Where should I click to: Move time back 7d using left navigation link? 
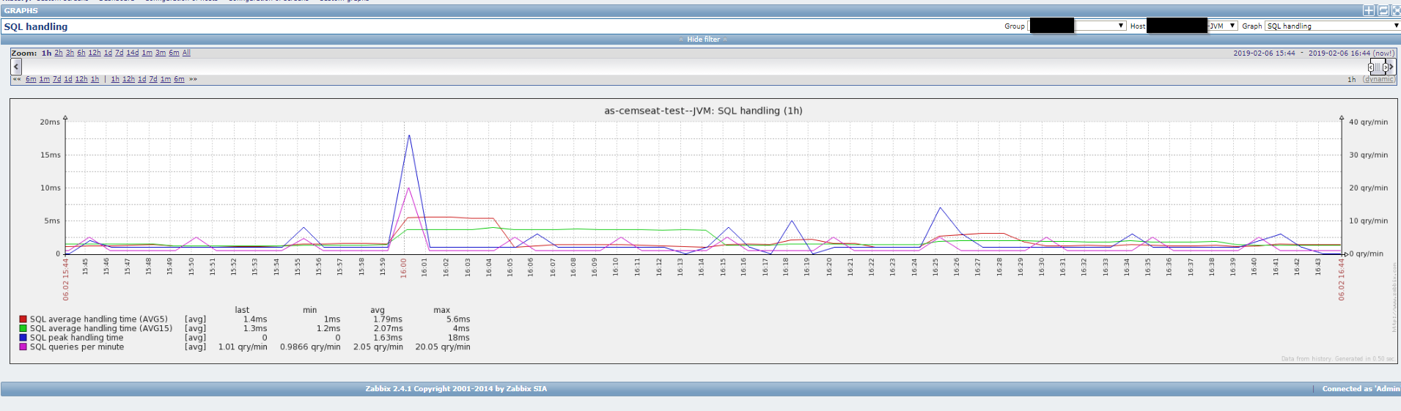click(x=57, y=79)
